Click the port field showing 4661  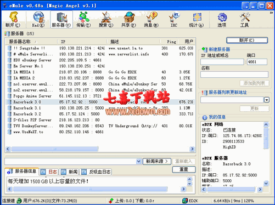(257, 62)
